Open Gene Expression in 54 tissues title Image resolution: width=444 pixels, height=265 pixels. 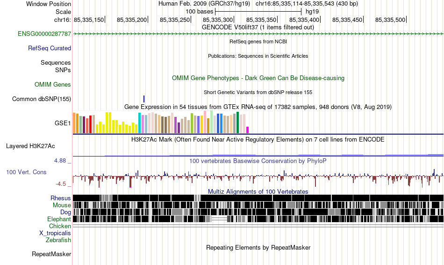click(x=258, y=107)
